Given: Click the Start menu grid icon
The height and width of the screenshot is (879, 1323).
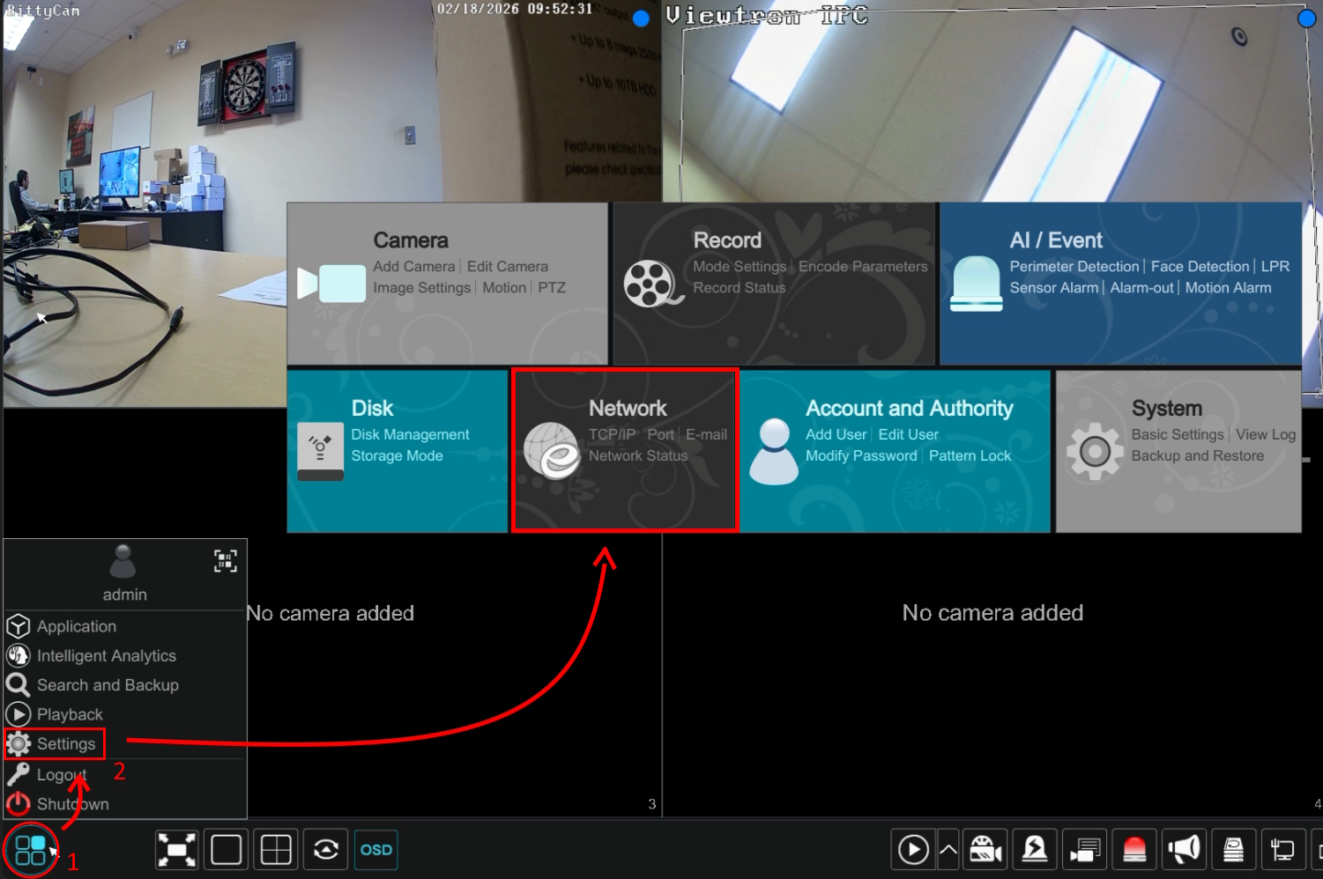Looking at the screenshot, I should (30, 850).
